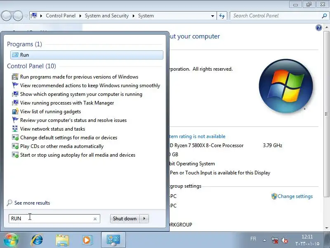Select the Control Panel taskbar button
The height and width of the screenshot is (248, 330).
(x=113, y=240)
